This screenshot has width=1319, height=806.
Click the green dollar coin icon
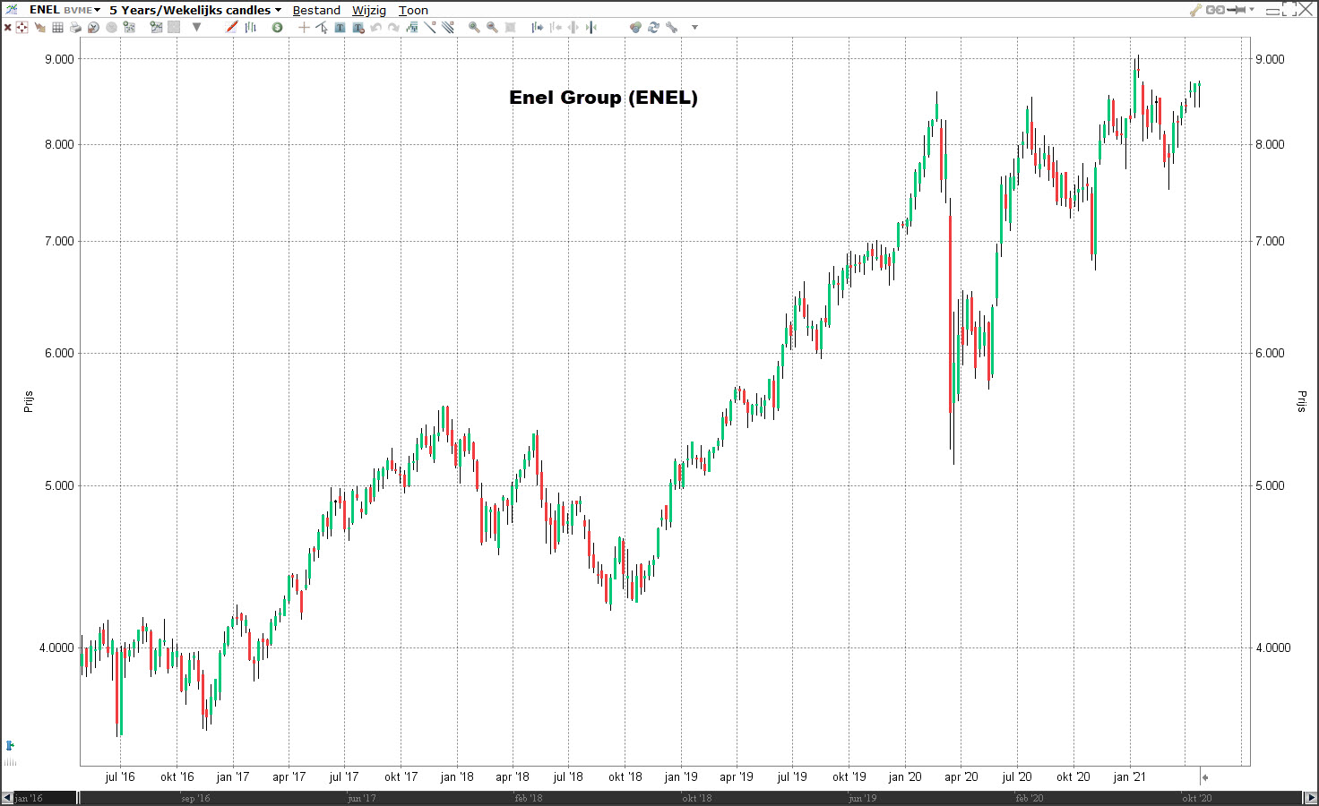pyautogui.click(x=277, y=28)
